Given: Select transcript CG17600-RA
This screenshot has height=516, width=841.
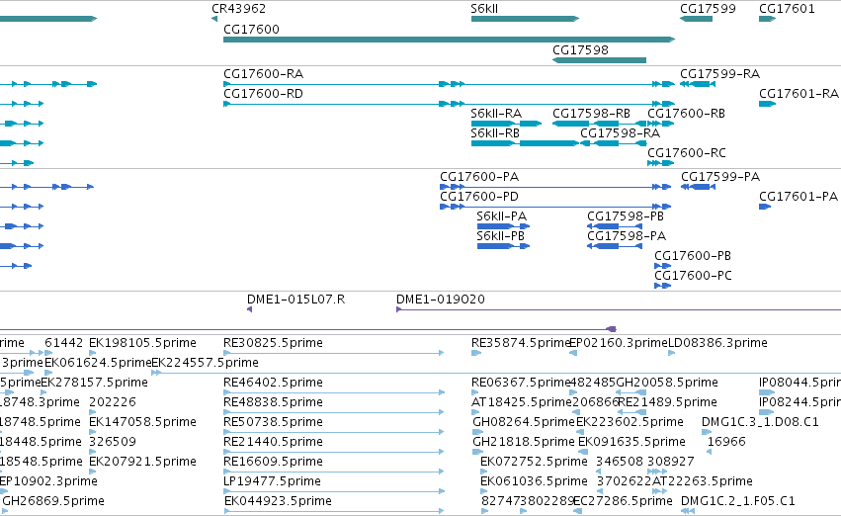Looking at the screenshot, I should click(x=449, y=84).
